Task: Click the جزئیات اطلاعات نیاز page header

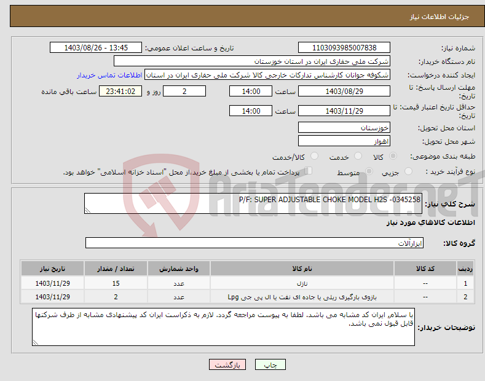Action: (x=440, y=17)
